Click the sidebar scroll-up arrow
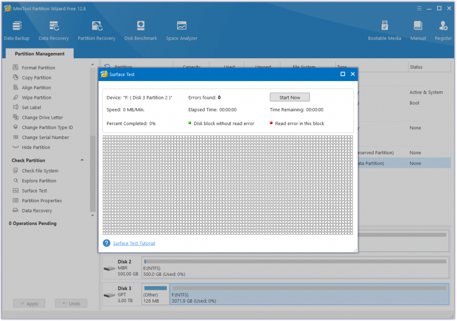Image resolution: width=457 pixels, height=321 pixels. (93, 65)
